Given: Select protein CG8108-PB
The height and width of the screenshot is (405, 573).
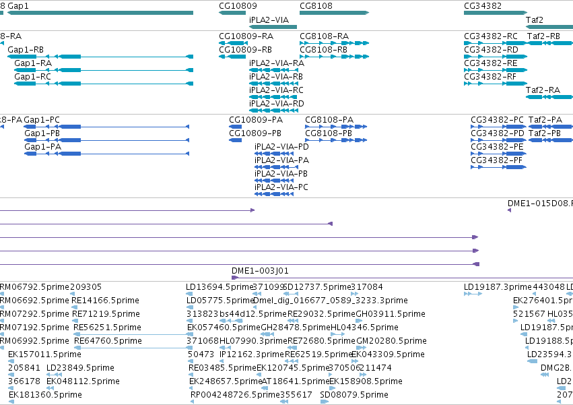Looking at the screenshot, I should (336, 140).
